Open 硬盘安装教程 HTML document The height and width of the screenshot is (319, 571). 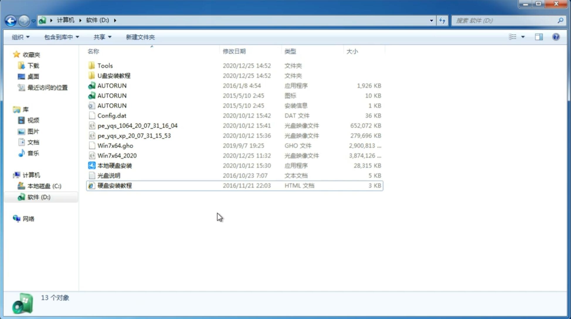point(114,185)
